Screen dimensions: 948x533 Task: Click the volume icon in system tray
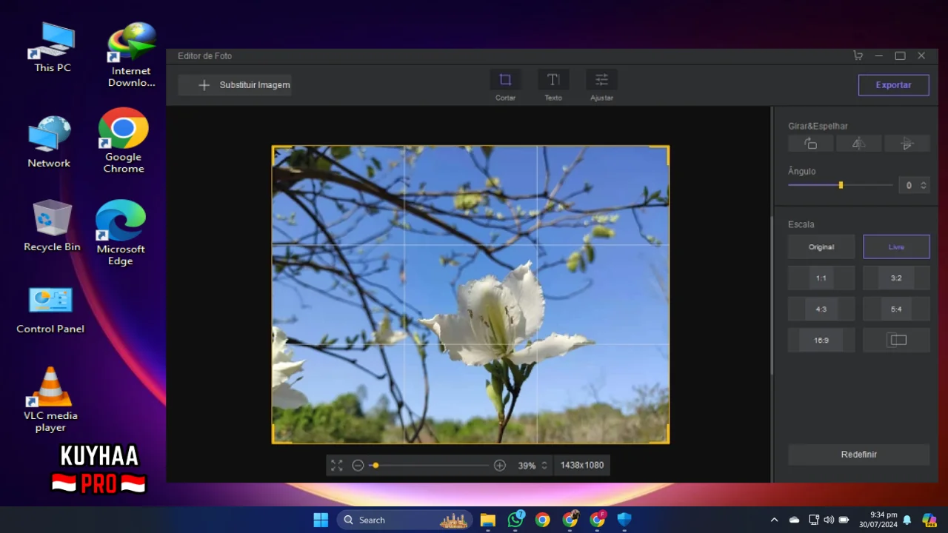coord(828,520)
